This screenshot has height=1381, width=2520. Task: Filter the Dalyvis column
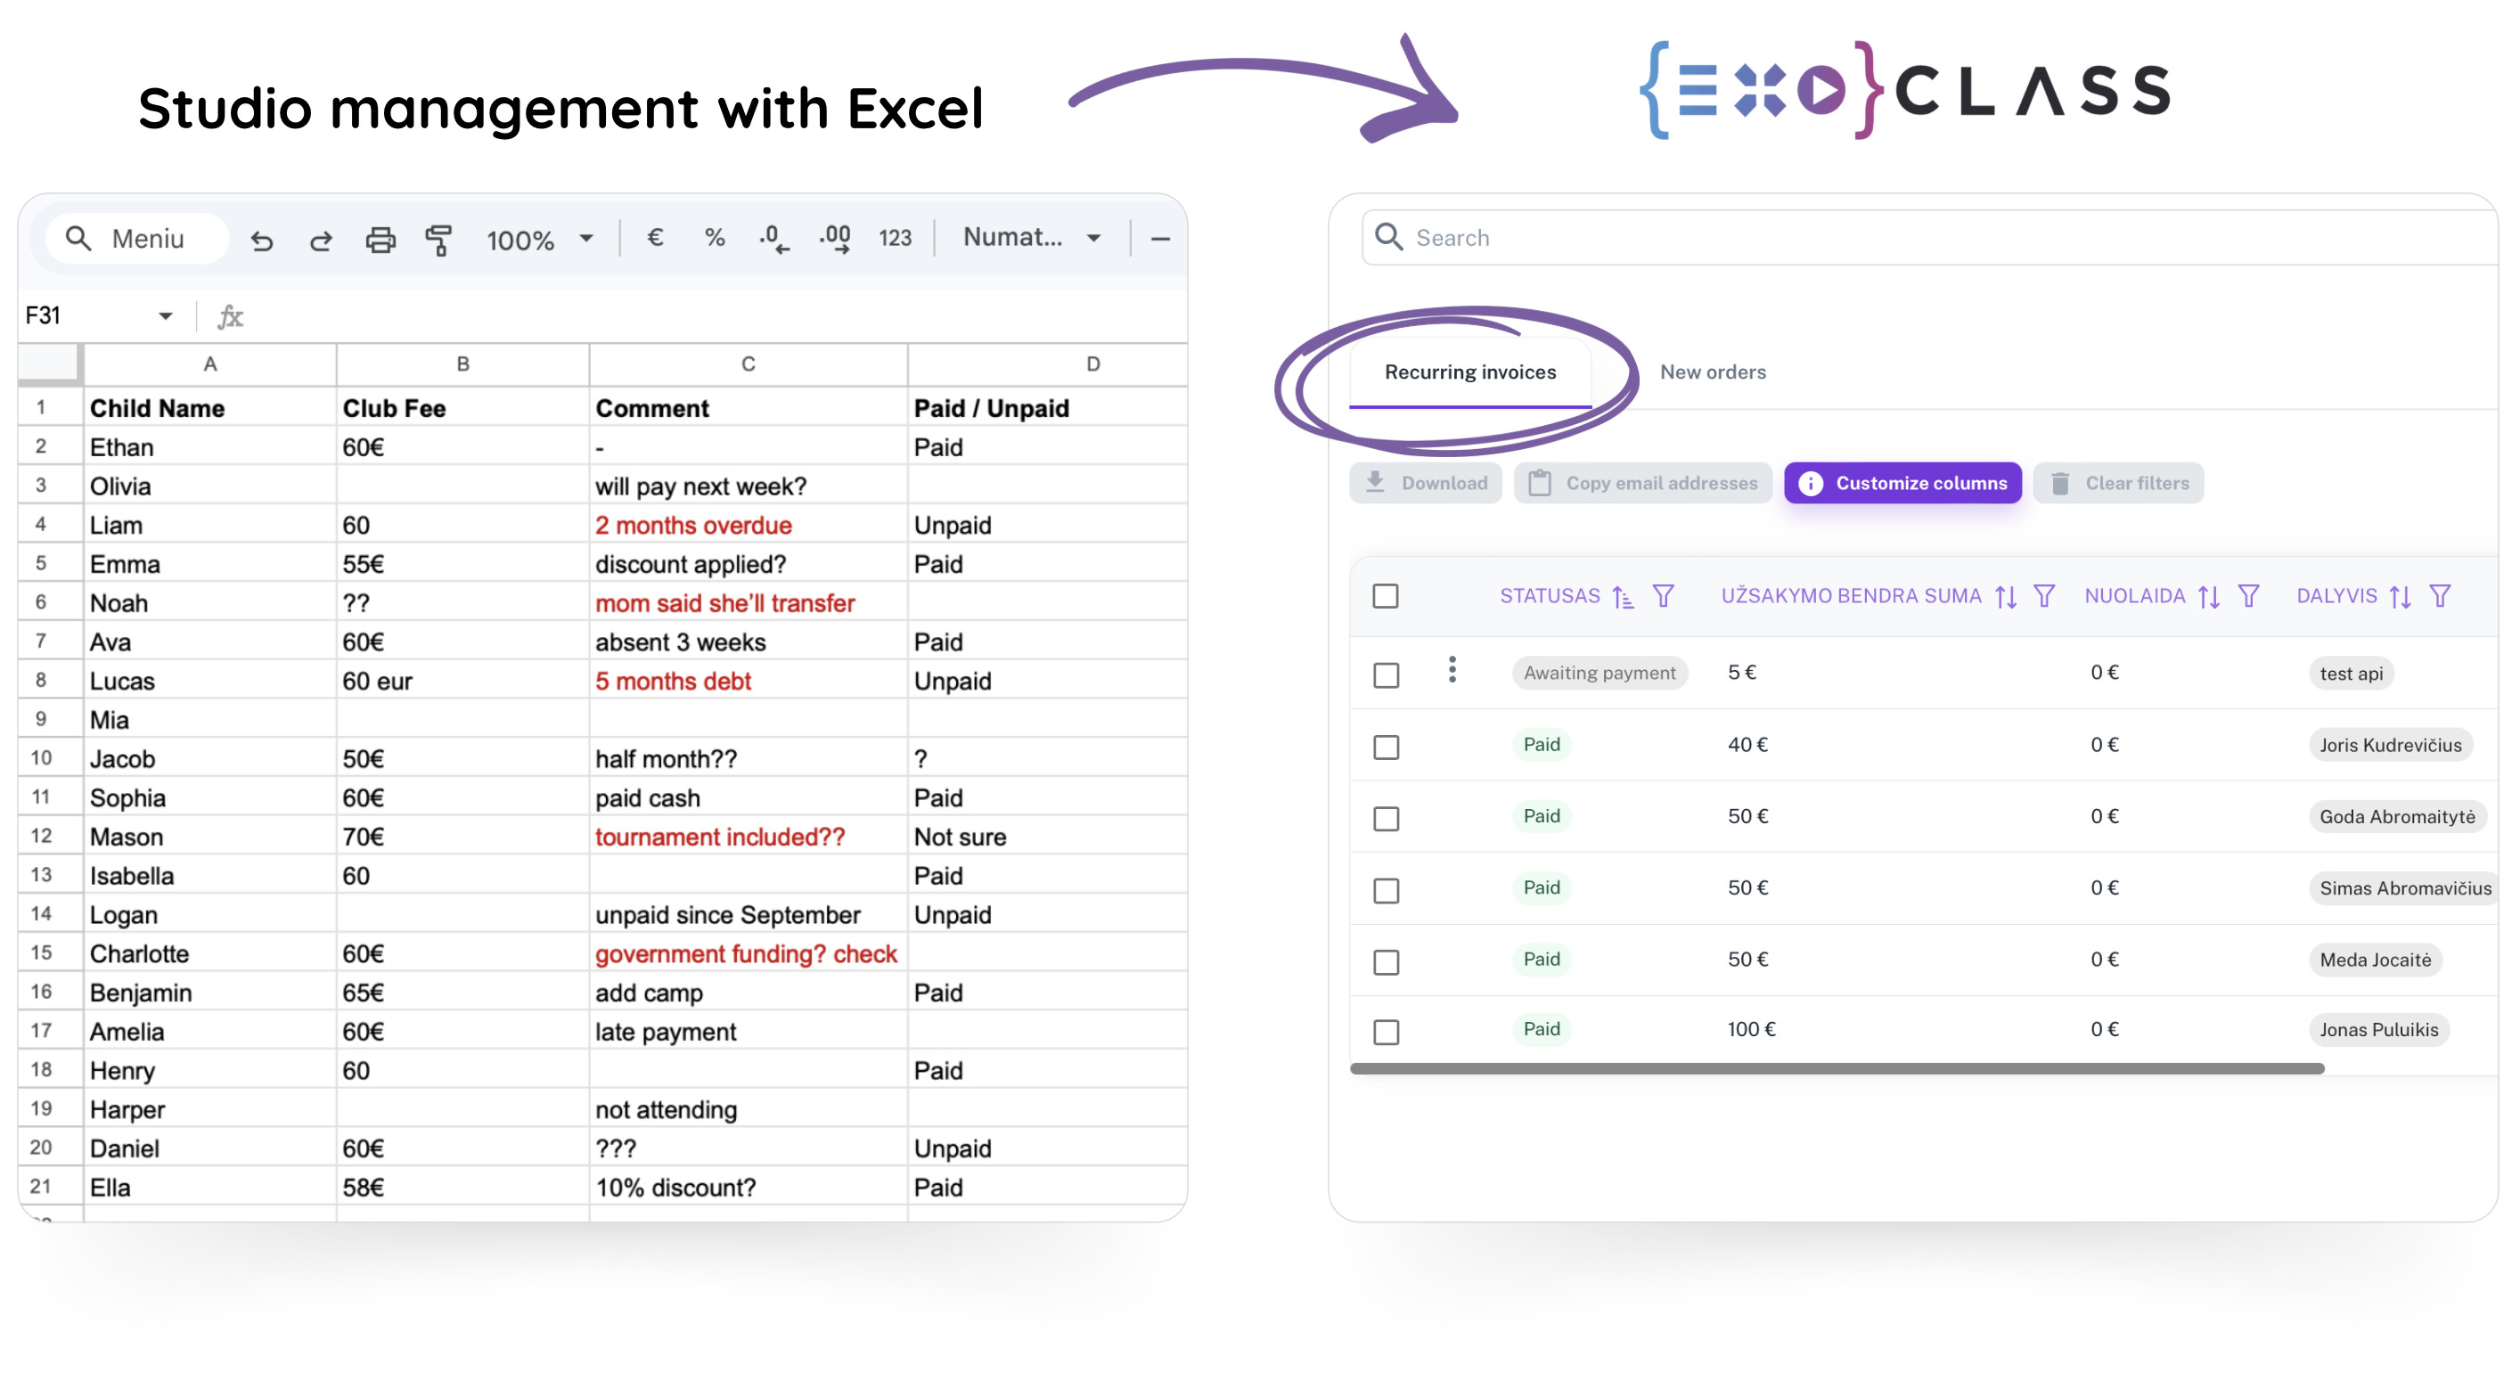2440,596
